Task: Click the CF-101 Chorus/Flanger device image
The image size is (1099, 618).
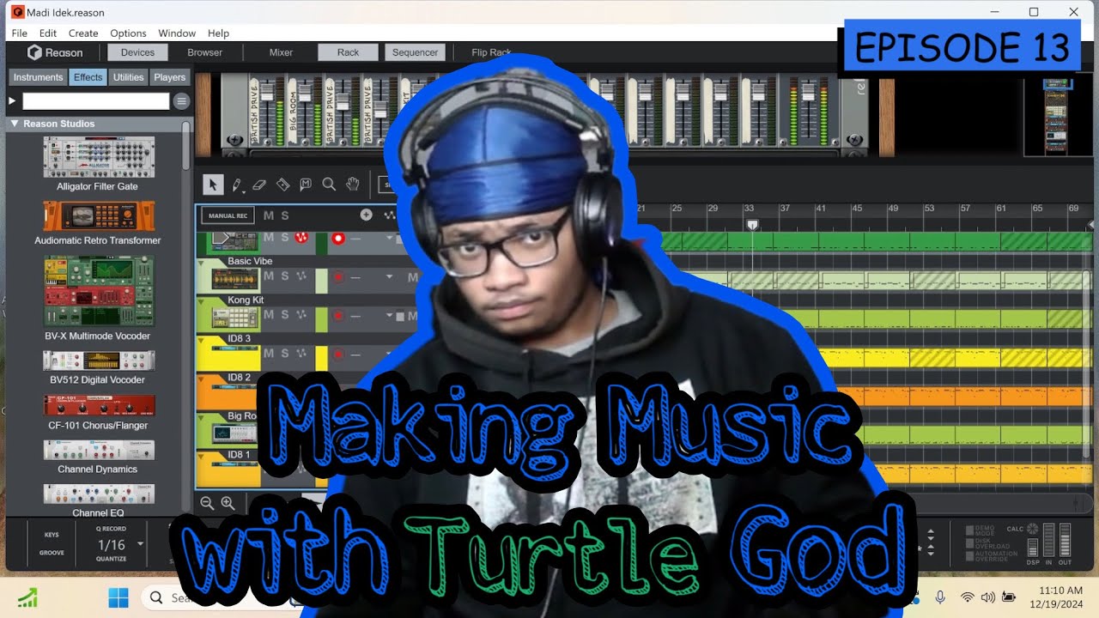Action: (99, 406)
